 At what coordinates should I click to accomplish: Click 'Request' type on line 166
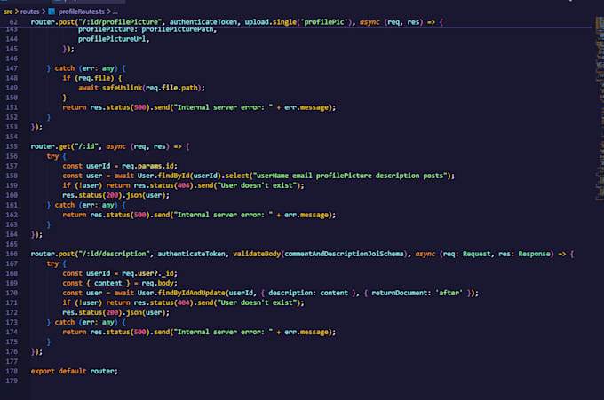point(477,254)
